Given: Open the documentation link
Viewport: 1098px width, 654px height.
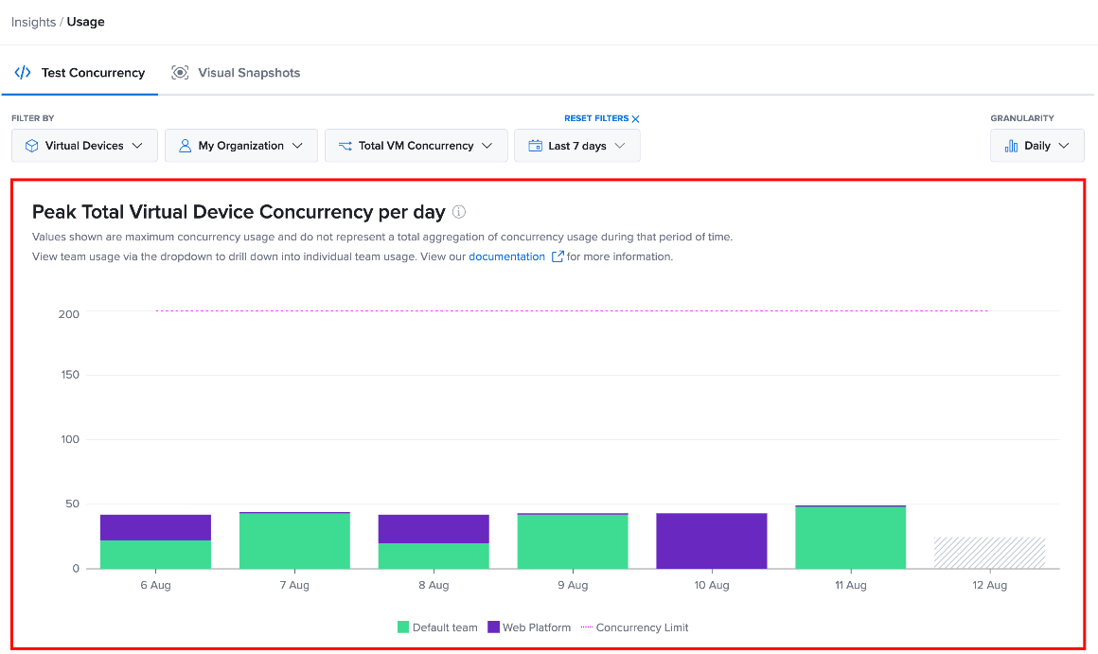Looking at the screenshot, I should (507, 256).
